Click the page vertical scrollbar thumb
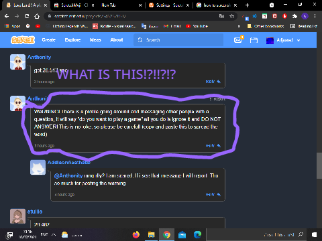This screenshot has height=241, width=322. (x=319, y=165)
